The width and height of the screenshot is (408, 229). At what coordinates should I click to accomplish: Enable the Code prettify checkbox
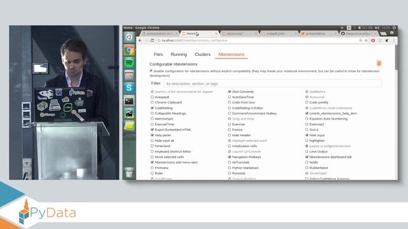click(307, 102)
